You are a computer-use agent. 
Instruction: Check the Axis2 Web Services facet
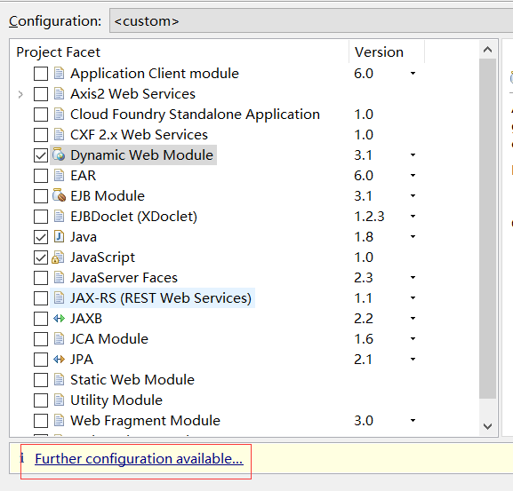coord(41,94)
